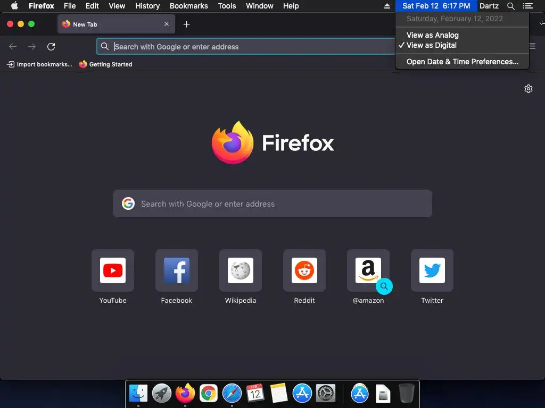Open Launchpad from the Dock

(162, 394)
